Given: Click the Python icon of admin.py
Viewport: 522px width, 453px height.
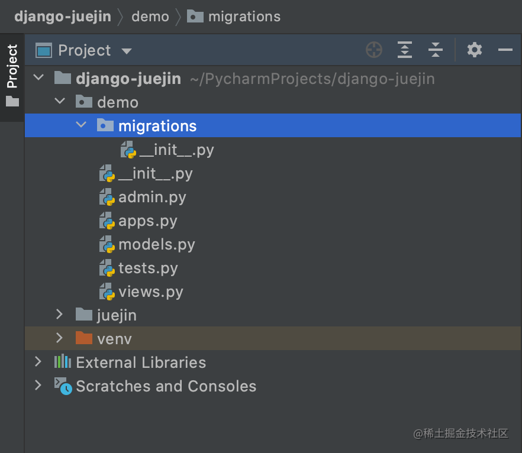Looking at the screenshot, I should click(107, 198).
